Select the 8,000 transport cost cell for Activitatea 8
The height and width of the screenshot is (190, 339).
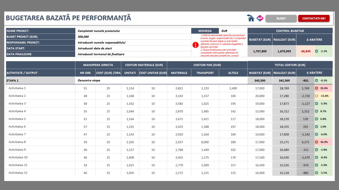[x=205, y=142]
